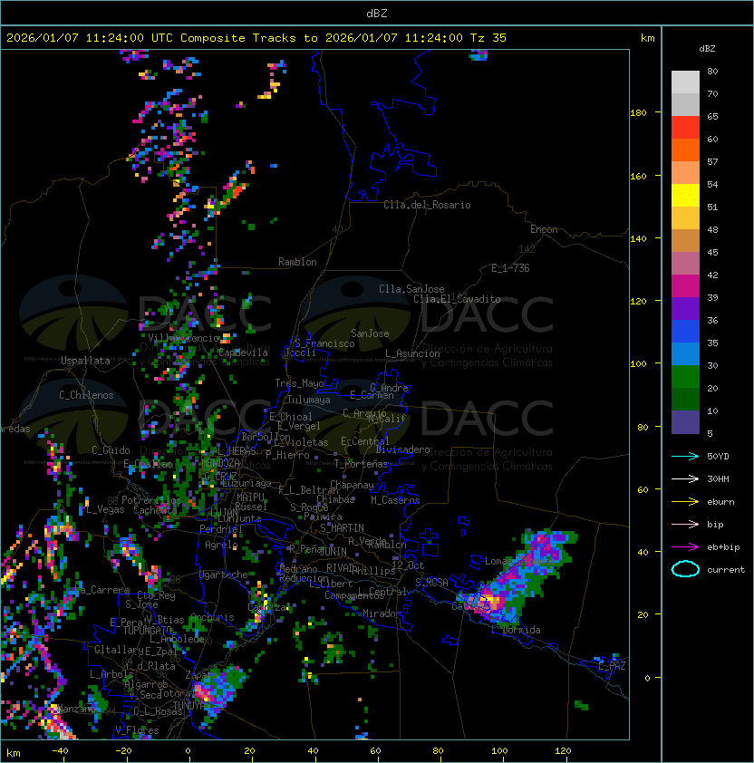
Task: Select the L_Asuncion map label
Action: pos(412,353)
